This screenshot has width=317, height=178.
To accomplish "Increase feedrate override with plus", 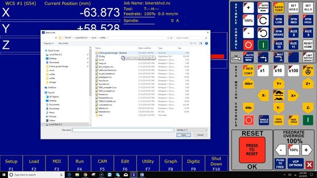I will [x=306, y=150].
